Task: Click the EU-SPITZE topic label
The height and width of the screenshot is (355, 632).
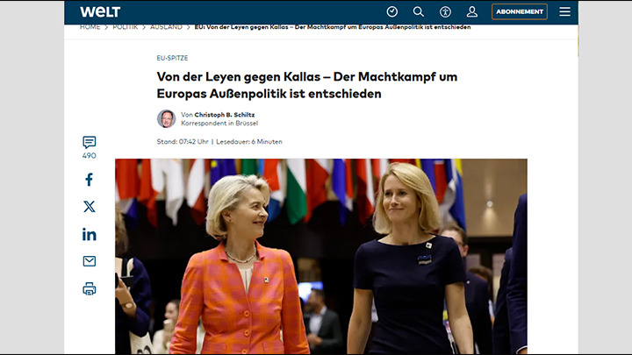Action: coord(172,58)
